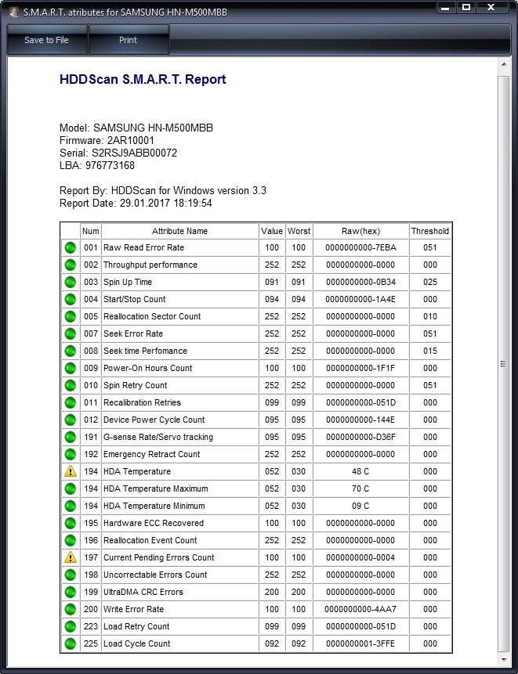Click the green status icon for Spin Up Time
Viewport: 518px width, 674px height.
click(x=70, y=282)
